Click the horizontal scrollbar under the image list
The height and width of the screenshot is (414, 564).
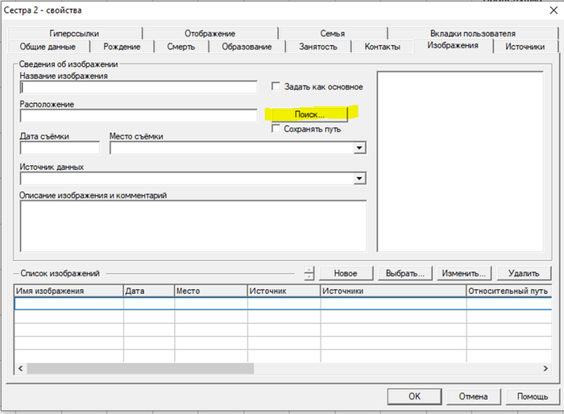(141, 368)
